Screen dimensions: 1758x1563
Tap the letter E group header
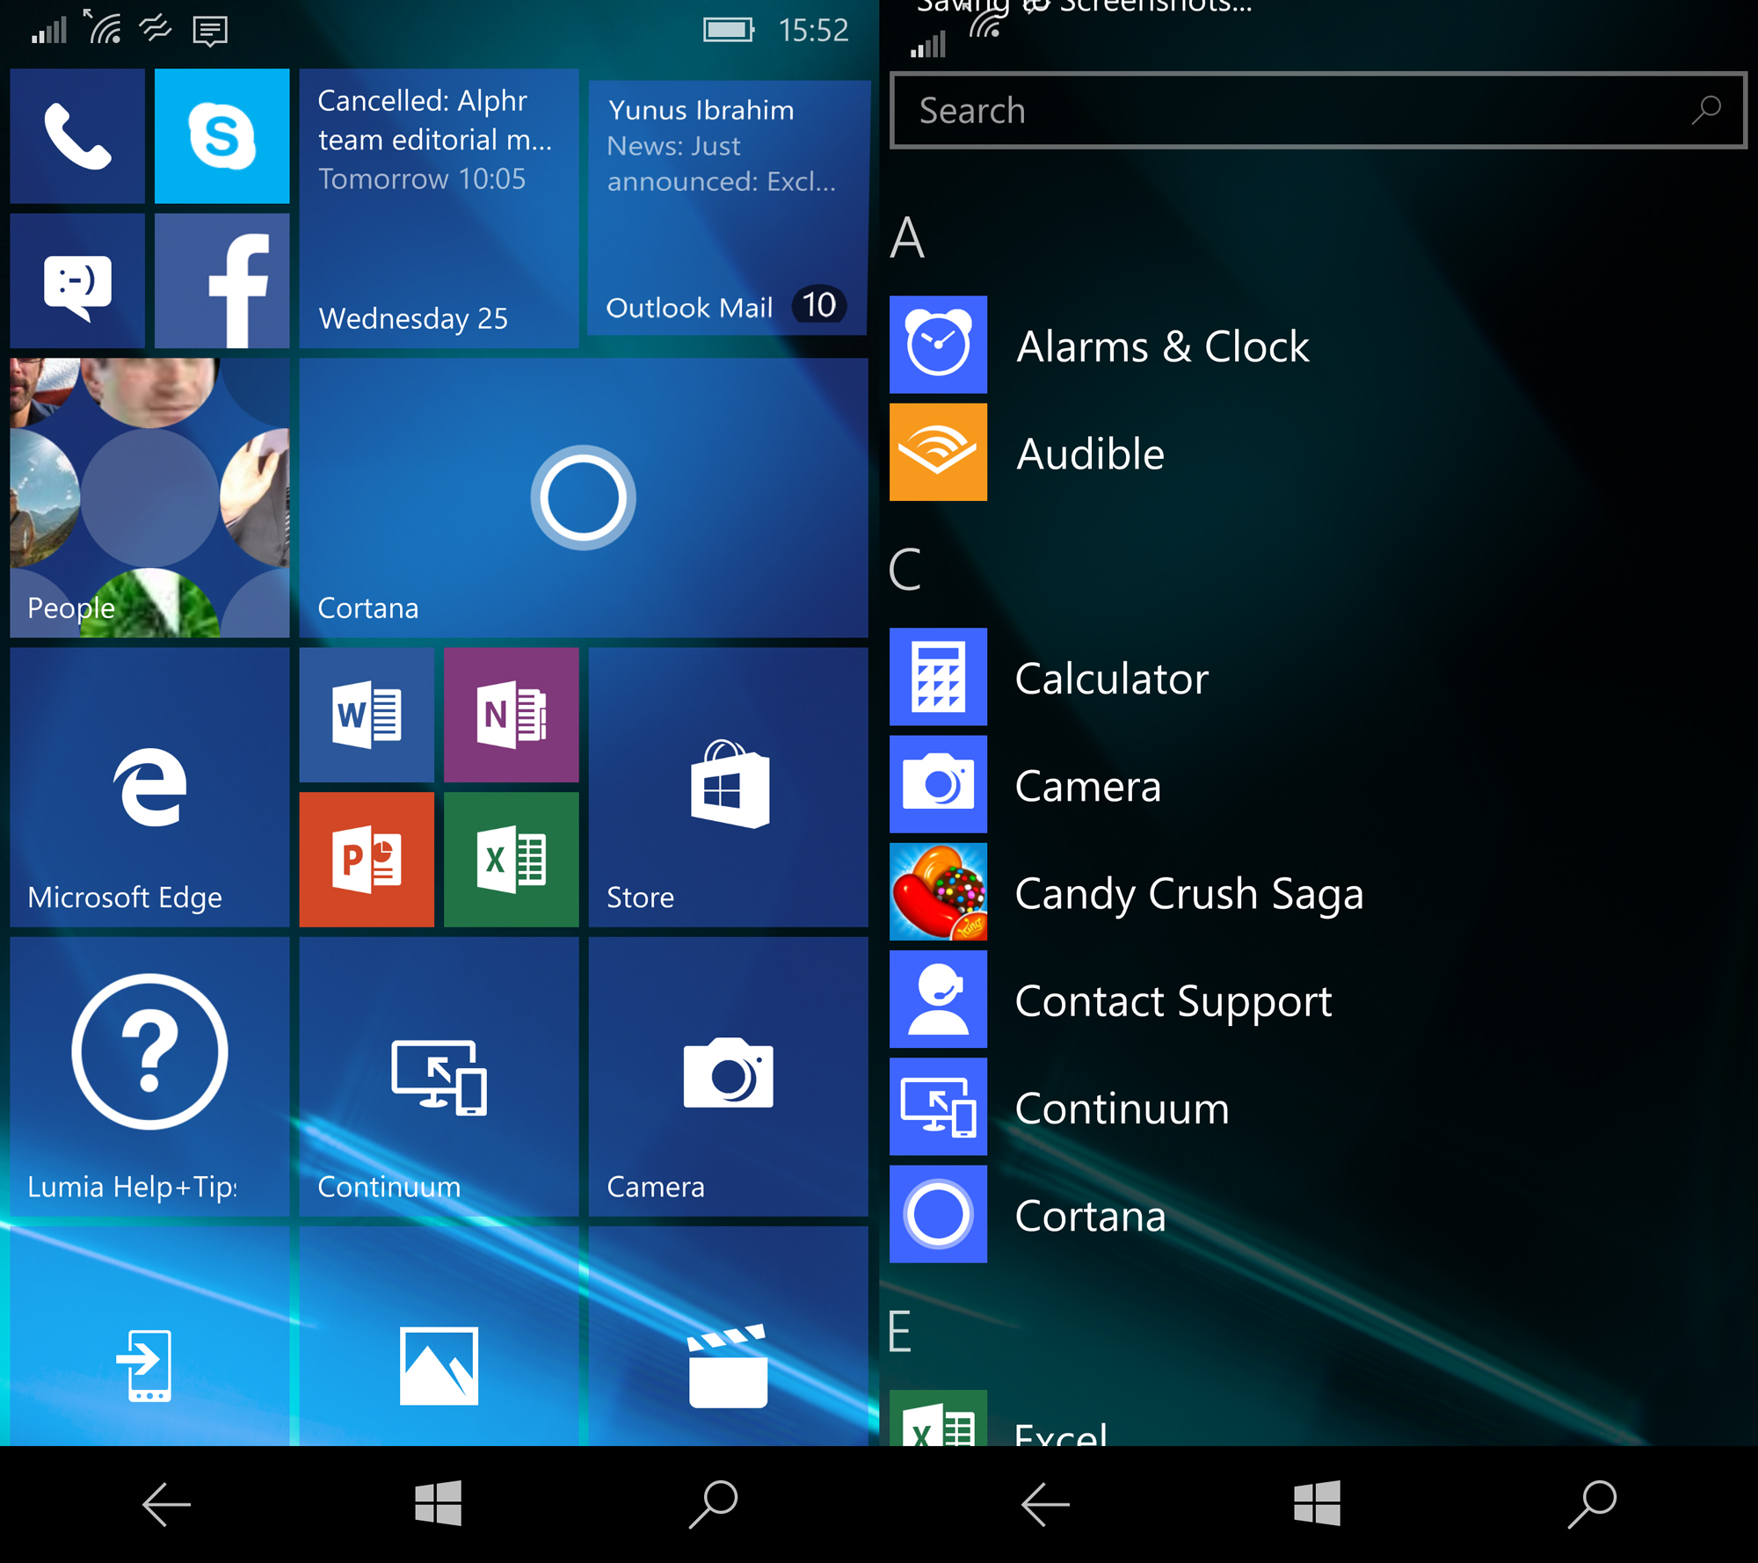tap(900, 1331)
